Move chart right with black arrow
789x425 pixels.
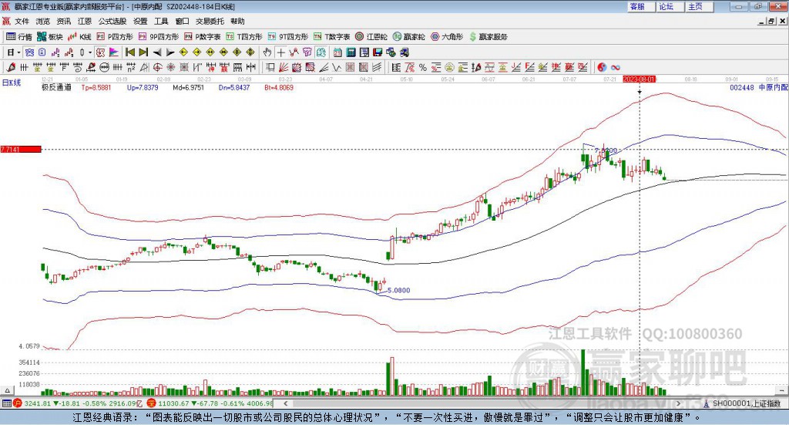click(170, 52)
